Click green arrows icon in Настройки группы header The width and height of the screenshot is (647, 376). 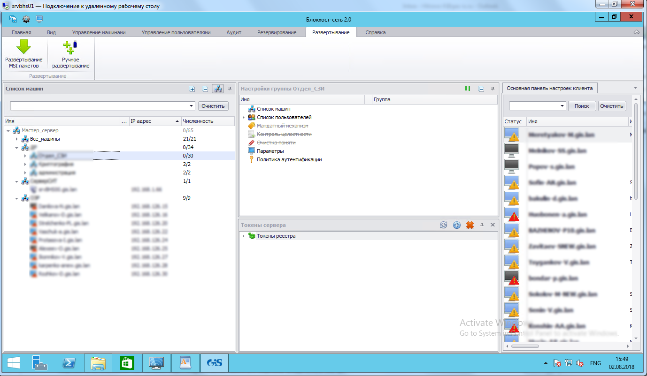pos(467,89)
